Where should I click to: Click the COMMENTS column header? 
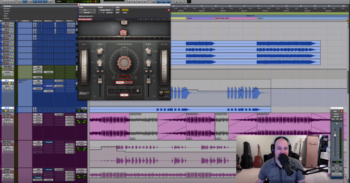pyautogui.click(x=25, y=21)
